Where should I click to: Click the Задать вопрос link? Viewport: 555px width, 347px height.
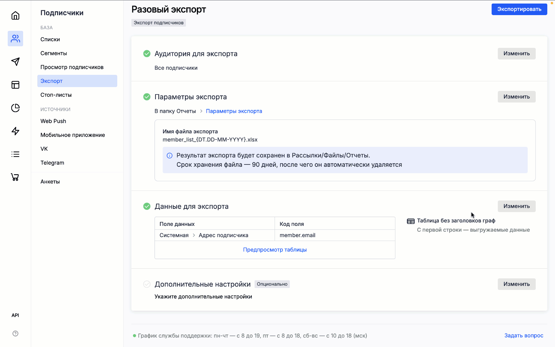tap(524, 335)
